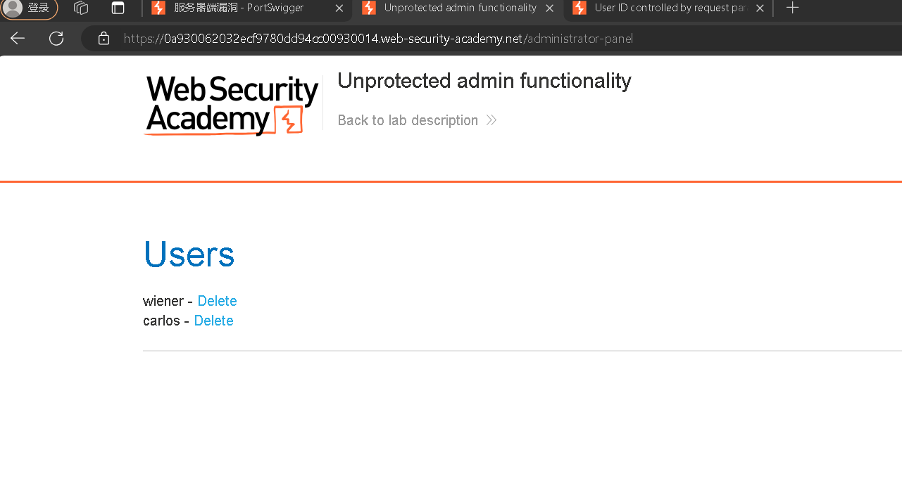Open the tab actions menu icon
The image size is (902, 490).
point(118,8)
